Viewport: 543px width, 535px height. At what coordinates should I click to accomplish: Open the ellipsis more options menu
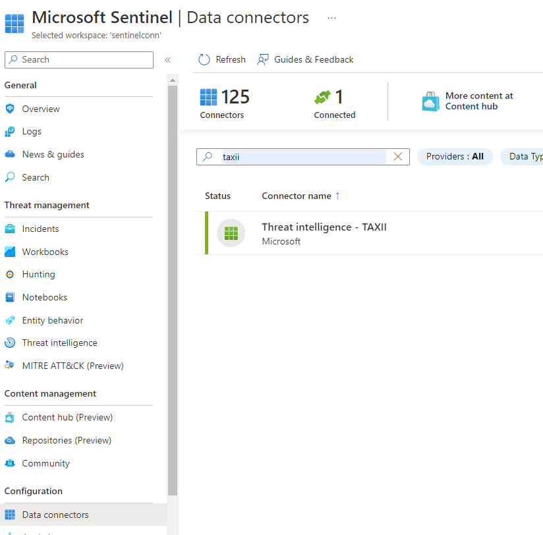click(x=331, y=18)
